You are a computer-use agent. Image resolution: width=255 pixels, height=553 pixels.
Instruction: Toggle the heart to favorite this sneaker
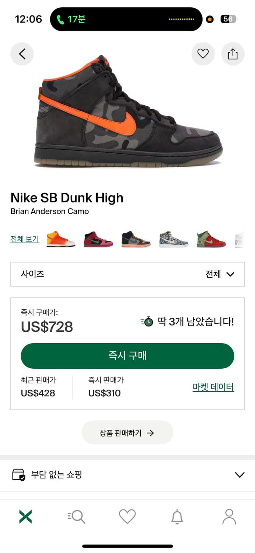[203, 54]
